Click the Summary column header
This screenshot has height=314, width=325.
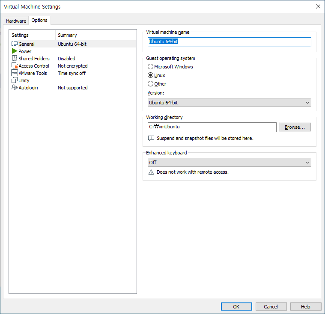(96, 35)
